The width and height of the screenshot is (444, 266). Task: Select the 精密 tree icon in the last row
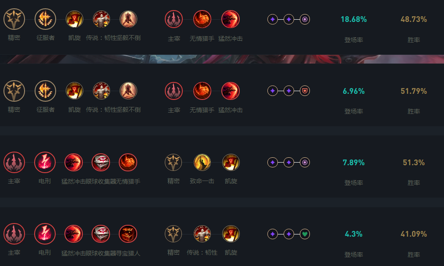173,234
